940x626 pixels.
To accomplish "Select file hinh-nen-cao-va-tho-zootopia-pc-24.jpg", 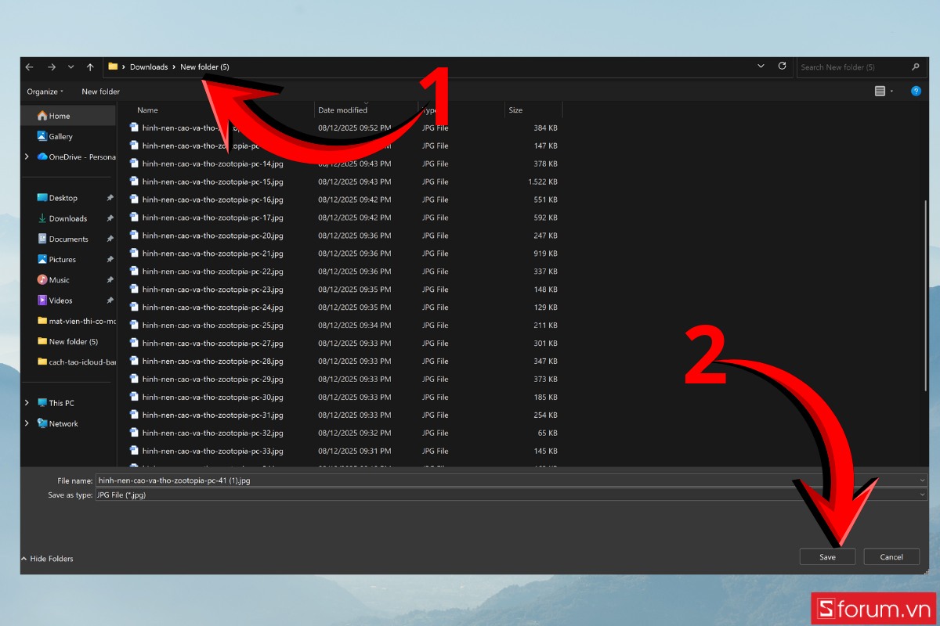I will click(212, 308).
